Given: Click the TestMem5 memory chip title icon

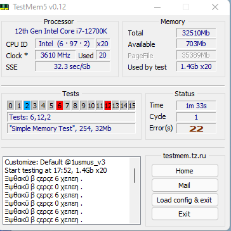Looking at the screenshot, I should [4, 7].
